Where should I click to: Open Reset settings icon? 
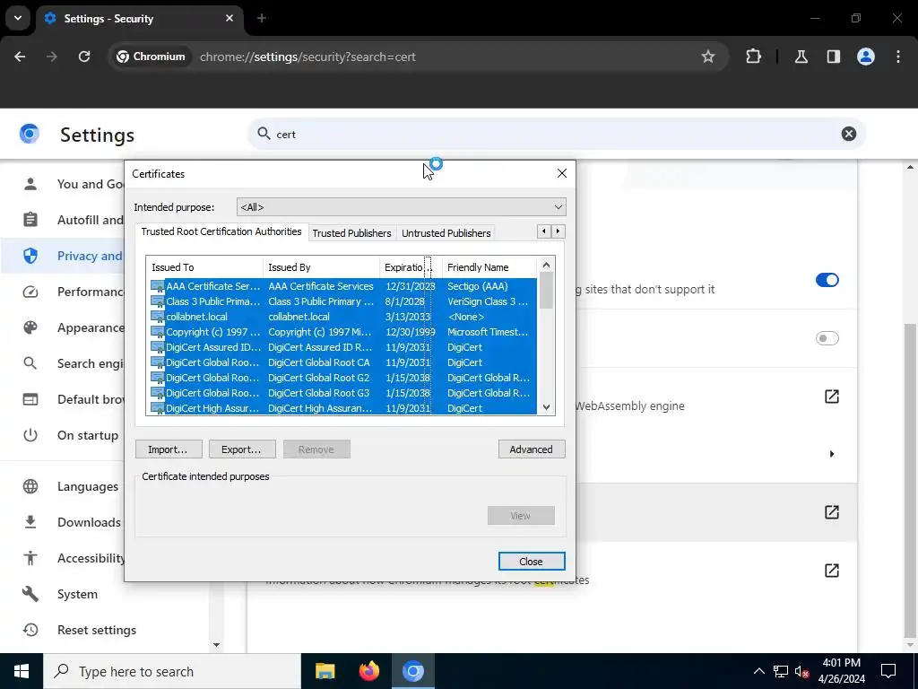[30, 630]
